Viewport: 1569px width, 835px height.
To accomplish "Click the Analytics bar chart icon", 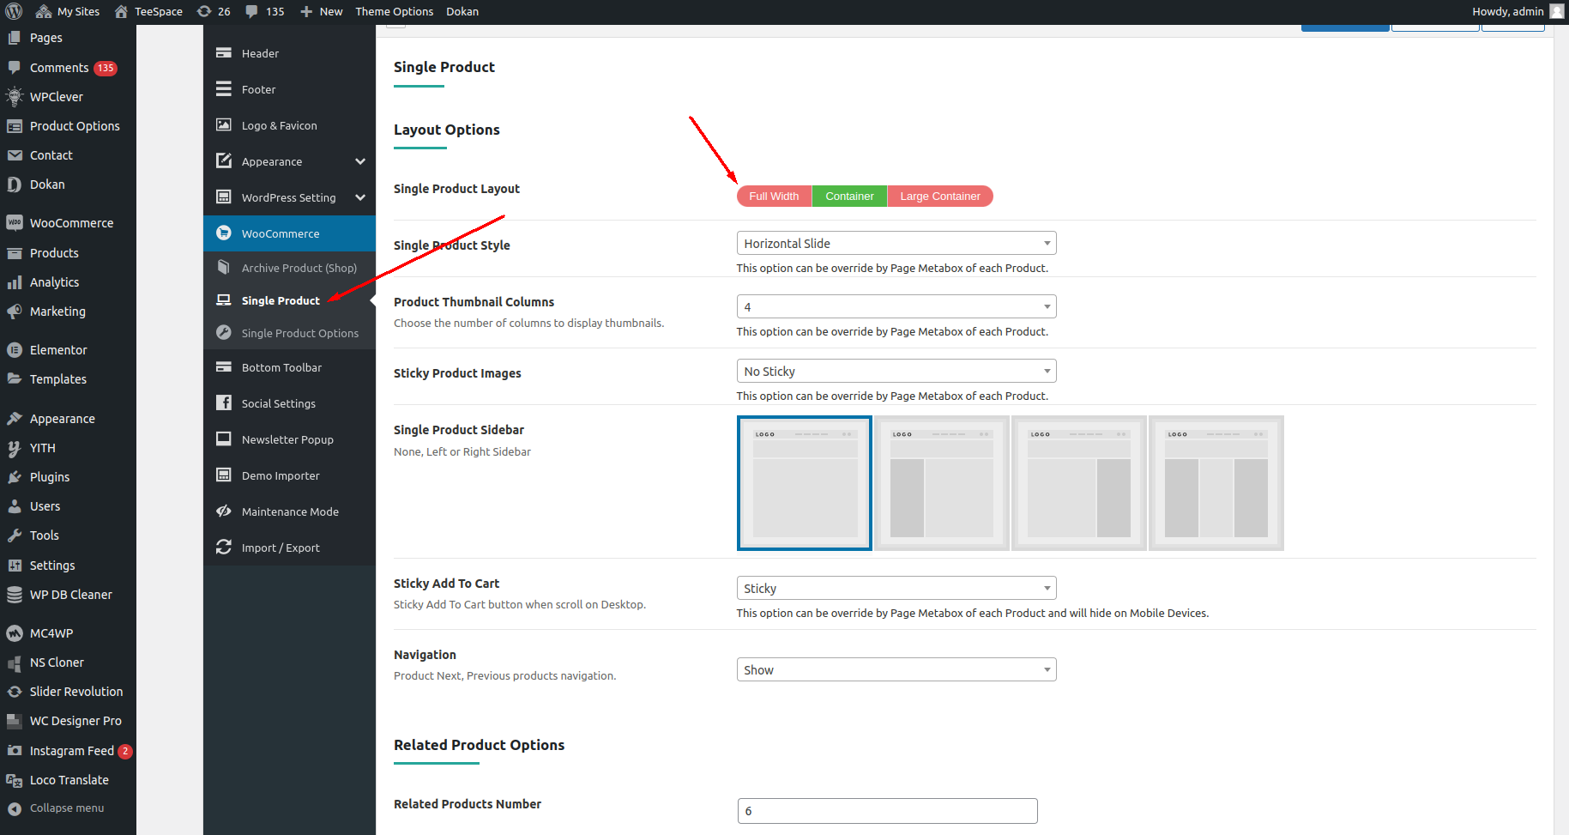I will click(14, 282).
